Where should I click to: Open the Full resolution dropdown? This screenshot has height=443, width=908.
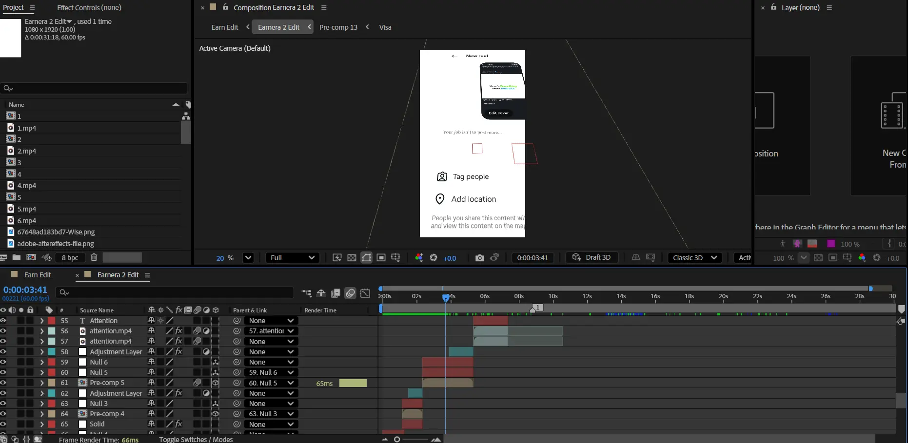tap(292, 258)
